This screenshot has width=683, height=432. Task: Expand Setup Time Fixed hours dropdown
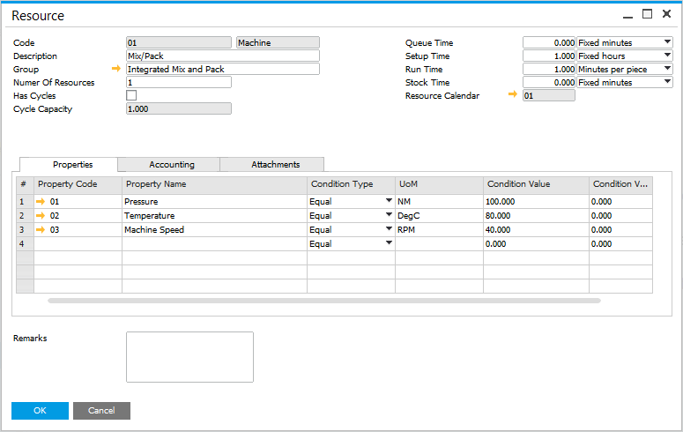click(x=665, y=56)
